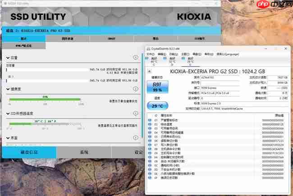Click attribute name text in SMART row 0F

coord(169,178)
